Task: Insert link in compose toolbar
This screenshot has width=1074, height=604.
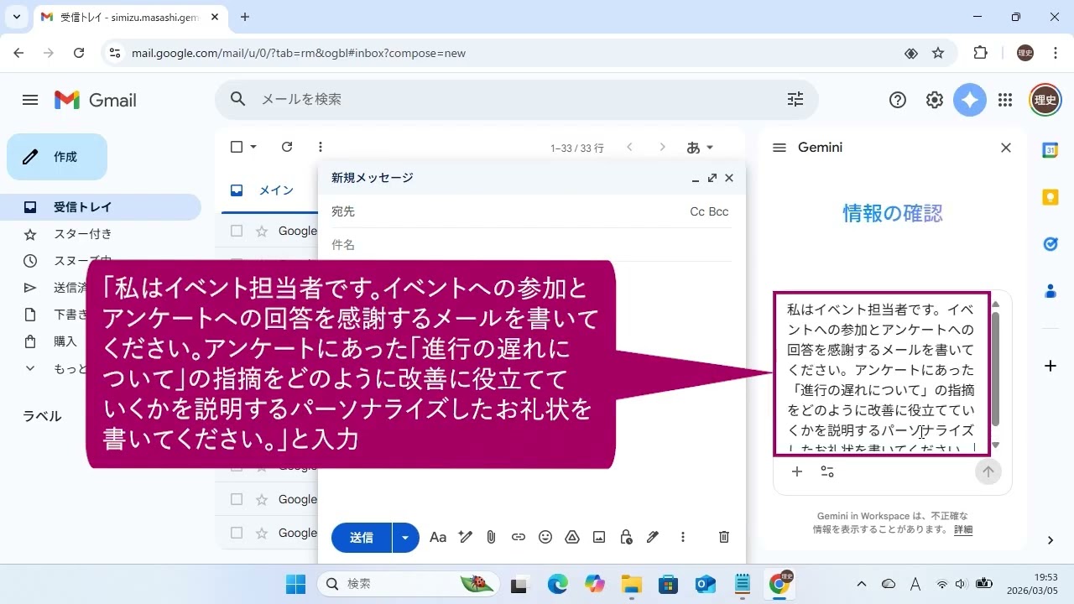Action: pos(519,537)
